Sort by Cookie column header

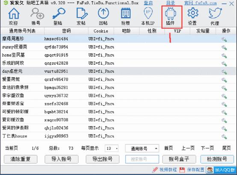click(x=101, y=31)
